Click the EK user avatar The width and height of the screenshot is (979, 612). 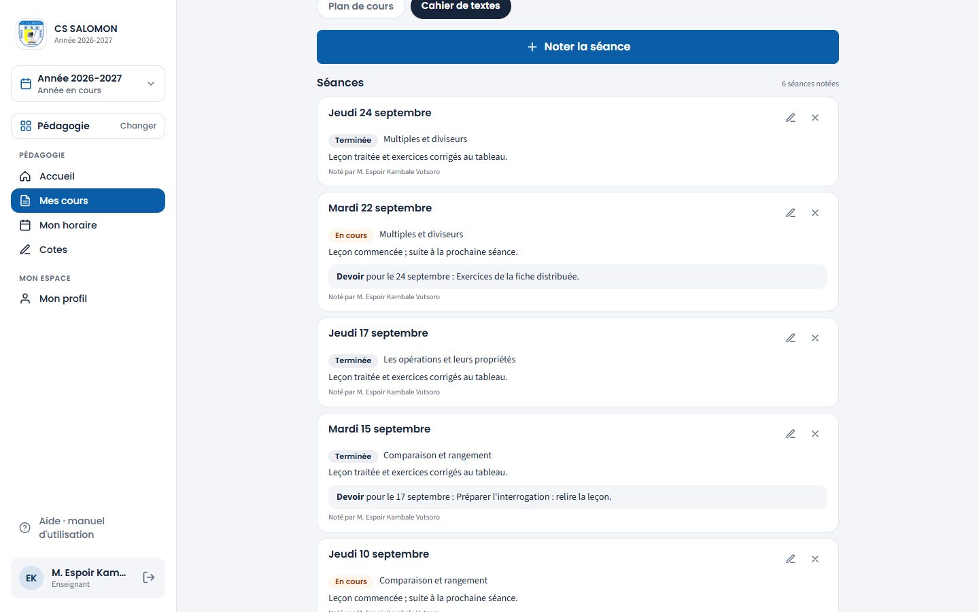click(x=31, y=578)
